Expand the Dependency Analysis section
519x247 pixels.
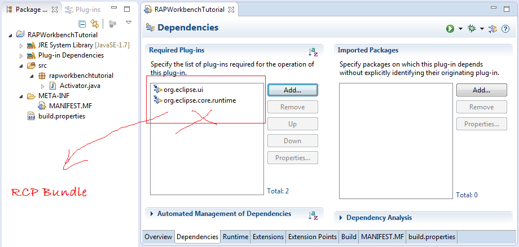pyautogui.click(x=341, y=218)
